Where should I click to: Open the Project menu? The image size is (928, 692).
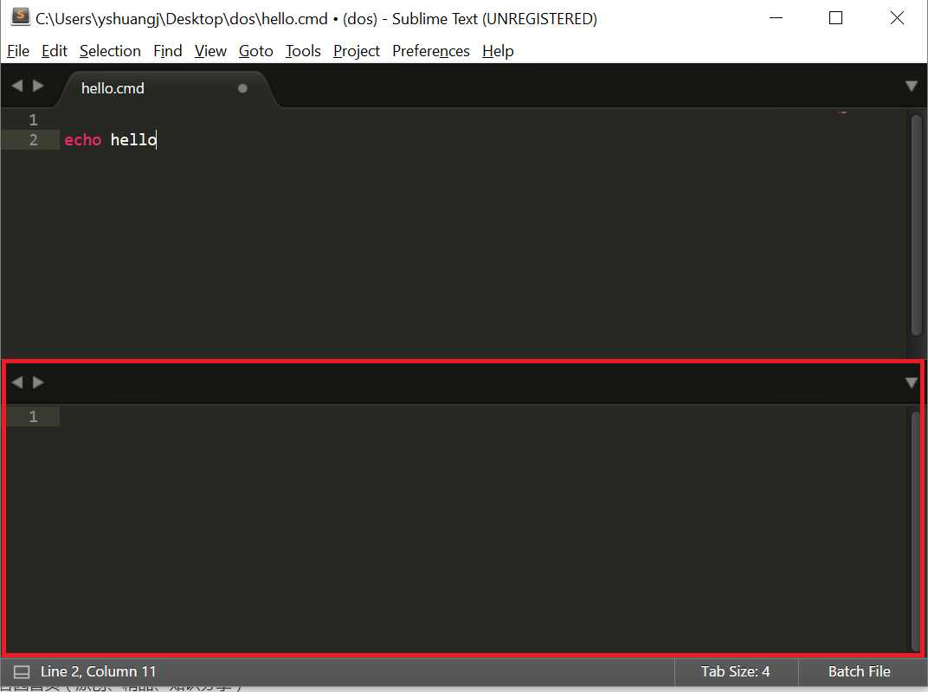tap(357, 51)
